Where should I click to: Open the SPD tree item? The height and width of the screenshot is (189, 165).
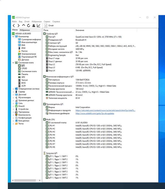(22, 77)
